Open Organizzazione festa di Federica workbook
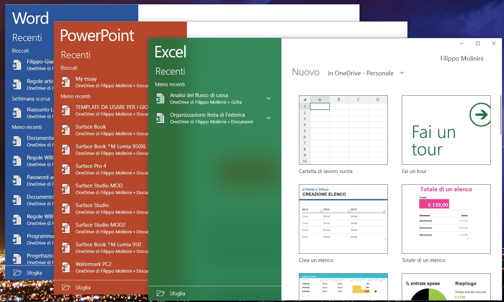The height and width of the screenshot is (302, 504). click(215, 118)
